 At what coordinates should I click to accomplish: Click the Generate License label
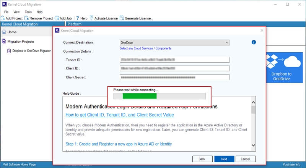[139, 18]
